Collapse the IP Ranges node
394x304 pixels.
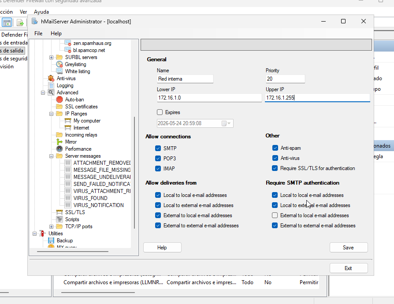point(51,114)
